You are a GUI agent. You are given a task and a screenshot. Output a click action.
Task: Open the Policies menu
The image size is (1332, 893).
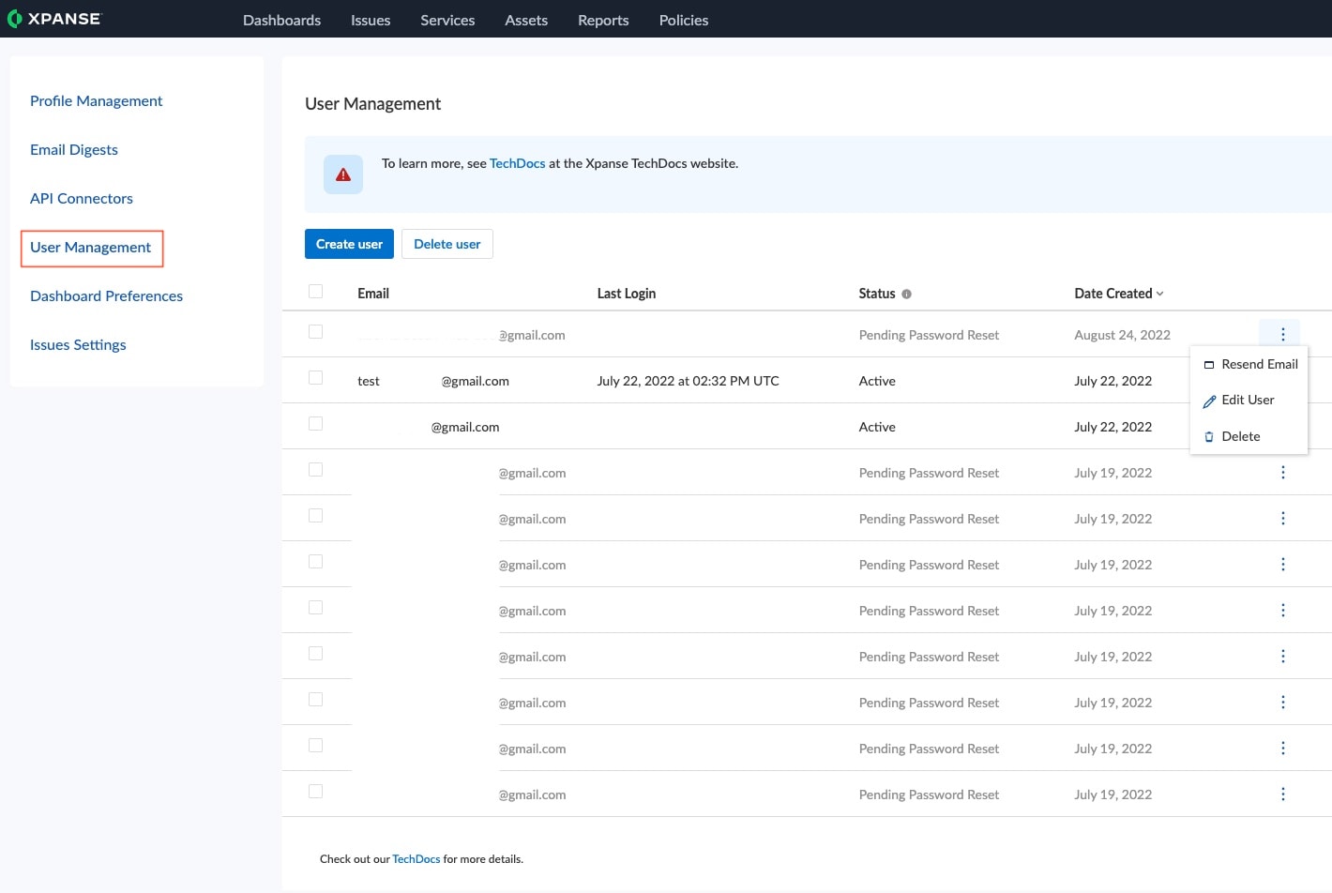pos(684,20)
